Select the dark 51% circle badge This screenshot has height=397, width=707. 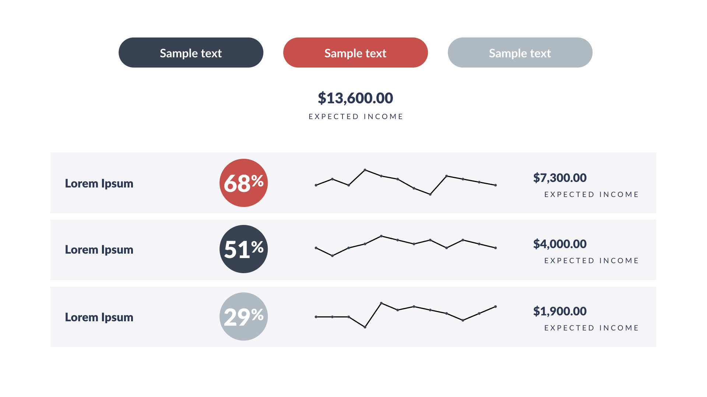[243, 249]
